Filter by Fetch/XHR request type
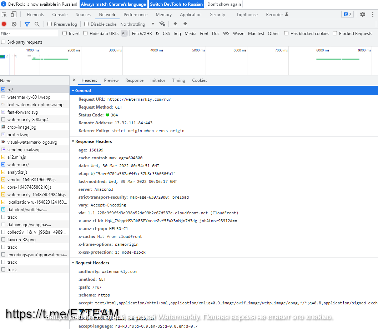 142,34
